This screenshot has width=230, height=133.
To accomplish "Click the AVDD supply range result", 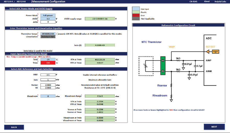I will (x=100, y=19).
